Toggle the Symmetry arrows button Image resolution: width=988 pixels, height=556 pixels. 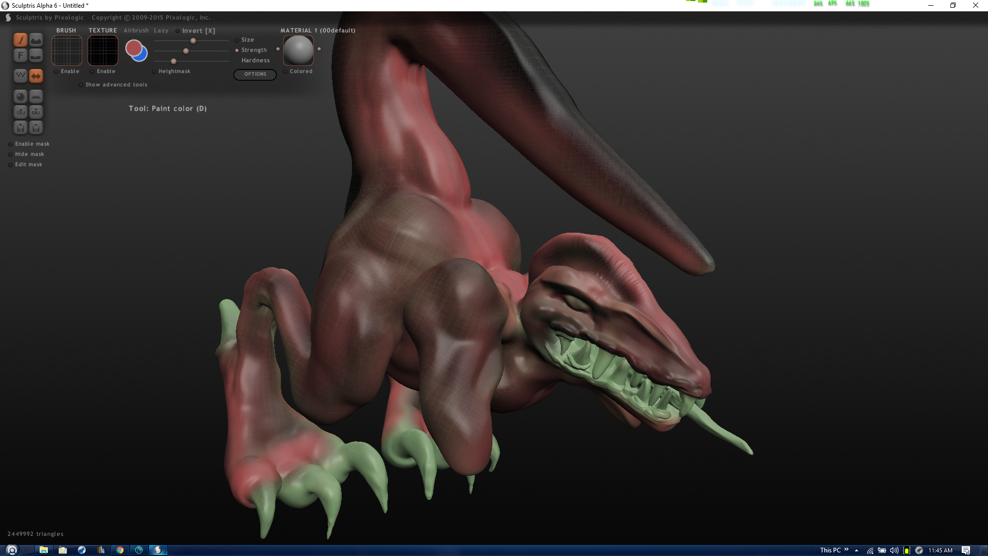(x=36, y=76)
